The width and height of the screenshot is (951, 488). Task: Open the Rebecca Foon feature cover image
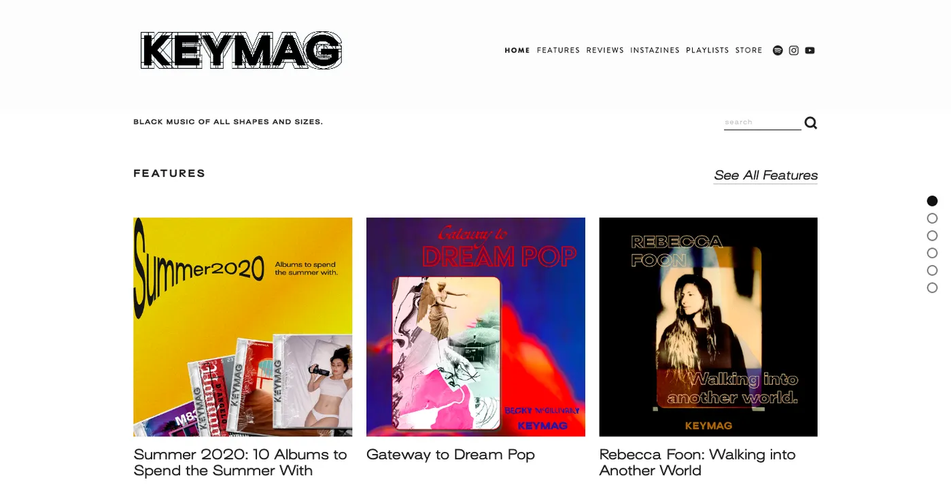click(708, 326)
